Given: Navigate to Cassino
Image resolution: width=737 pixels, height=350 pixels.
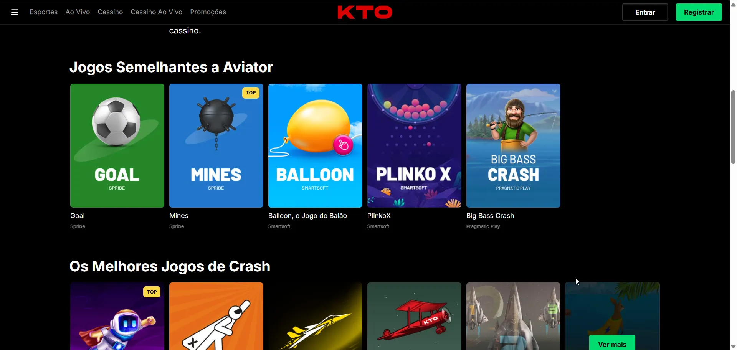Looking at the screenshot, I should pos(110,12).
